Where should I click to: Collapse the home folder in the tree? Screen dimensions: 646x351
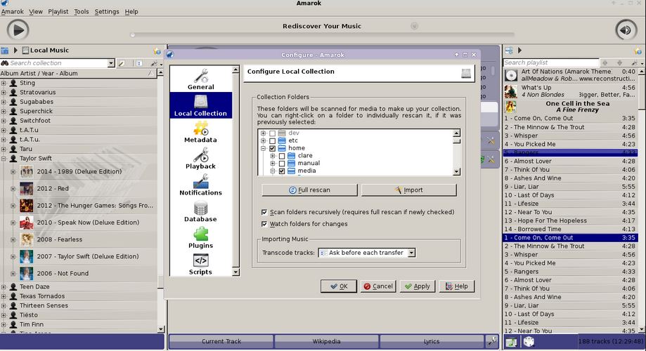coord(264,148)
